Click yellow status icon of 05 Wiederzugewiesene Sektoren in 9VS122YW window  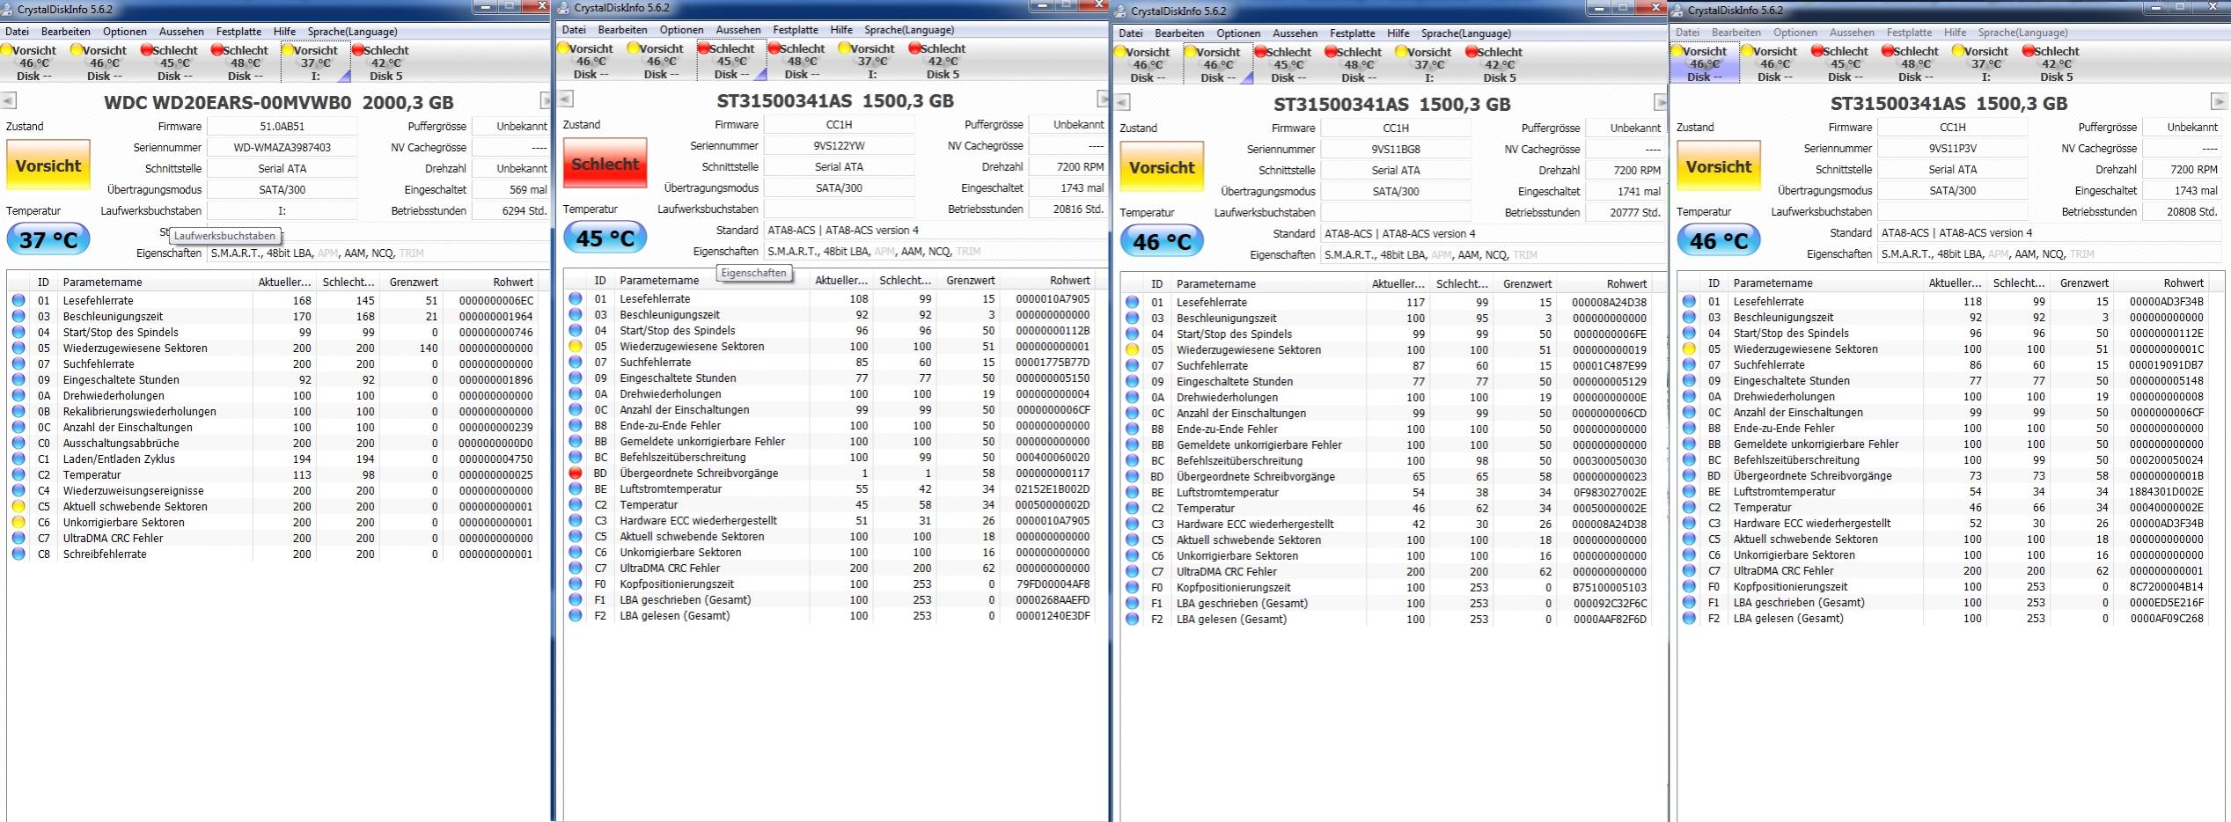[x=576, y=346]
